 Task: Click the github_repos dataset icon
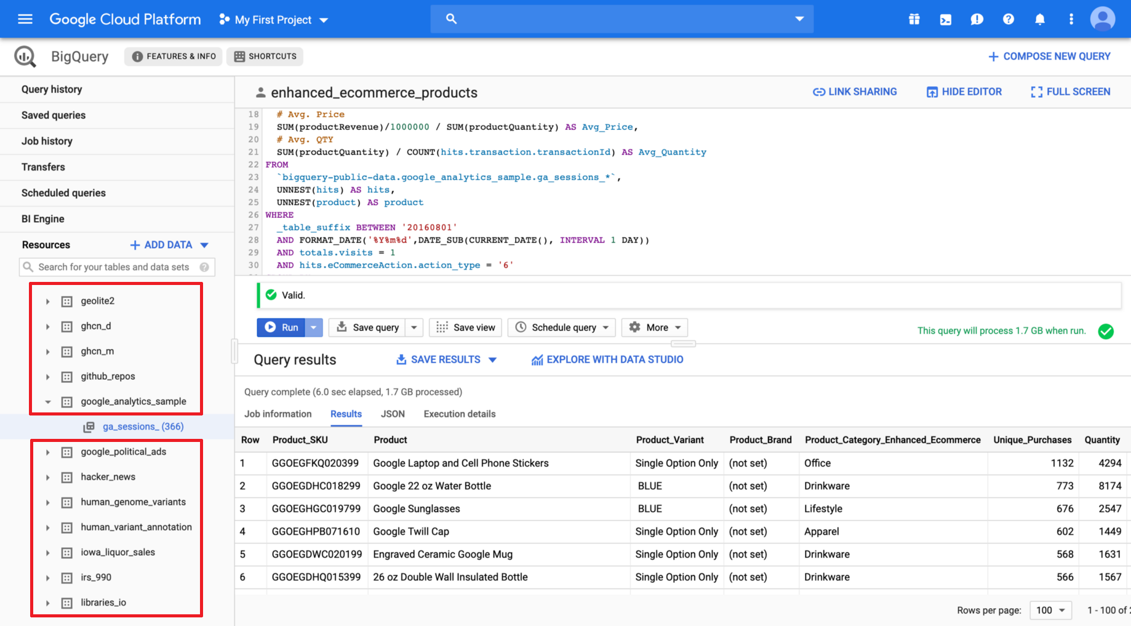[67, 377]
